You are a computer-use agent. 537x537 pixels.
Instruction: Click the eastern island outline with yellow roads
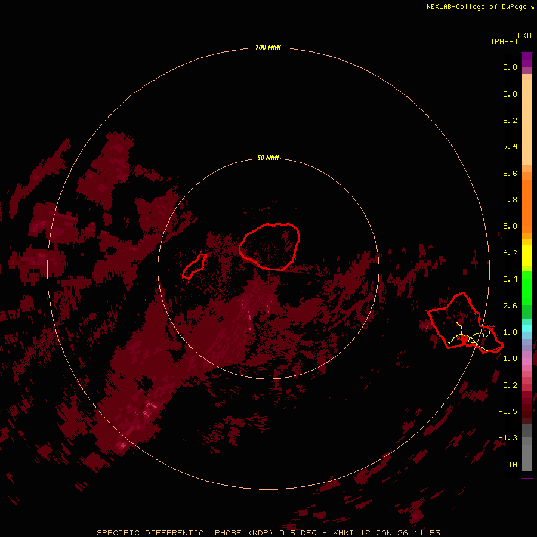465,323
